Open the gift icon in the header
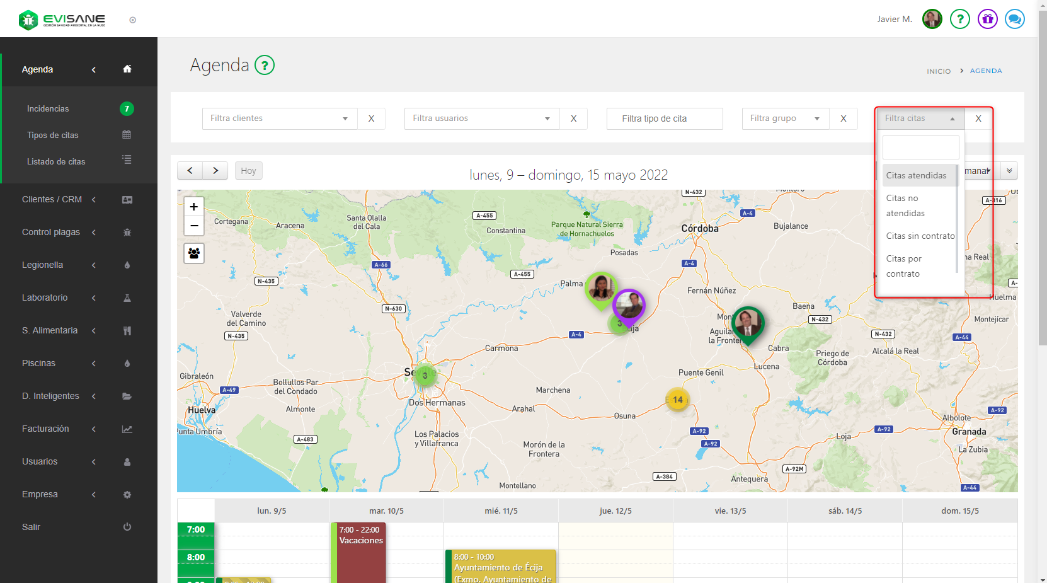The width and height of the screenshot is (1047, 583). (987, 19)
